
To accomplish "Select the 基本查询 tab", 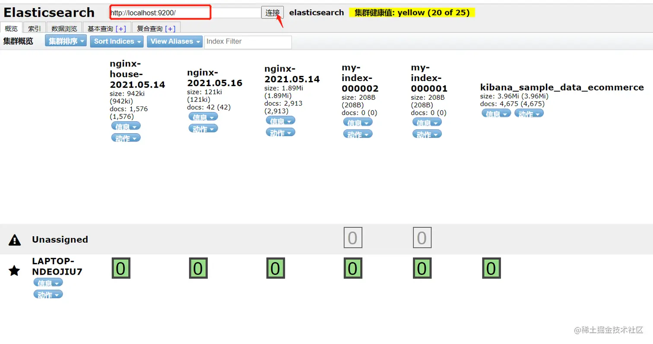I will tap(100, 28).
